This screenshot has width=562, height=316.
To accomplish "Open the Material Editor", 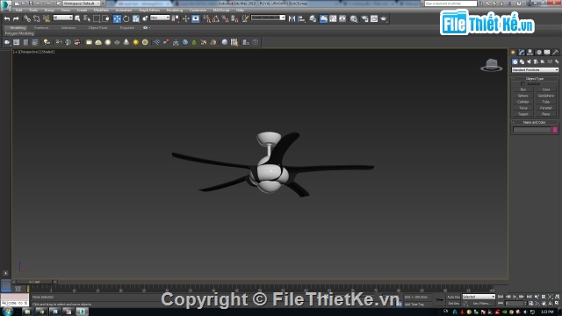I will pos(354,18).
